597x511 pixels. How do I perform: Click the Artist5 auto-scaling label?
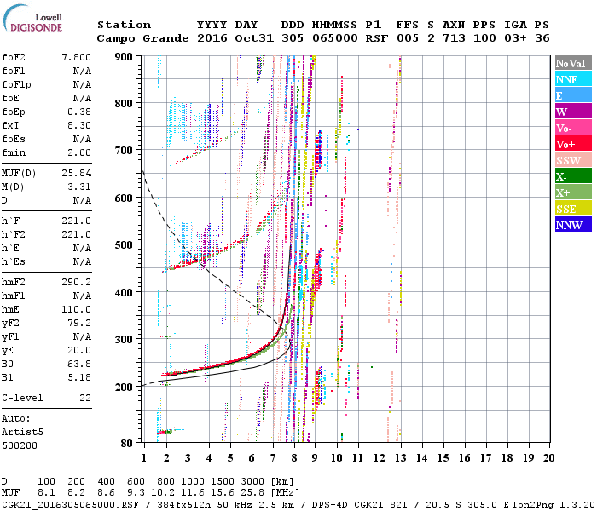(x=22, y=433)
